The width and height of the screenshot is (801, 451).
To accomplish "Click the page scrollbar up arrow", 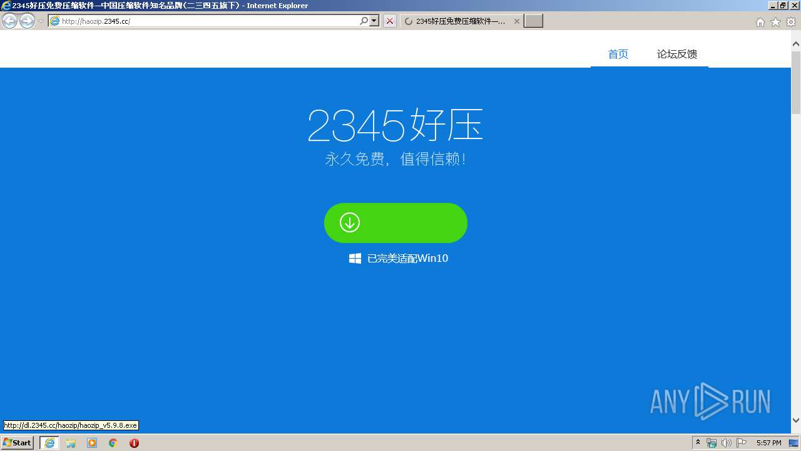I will [796, 44].
